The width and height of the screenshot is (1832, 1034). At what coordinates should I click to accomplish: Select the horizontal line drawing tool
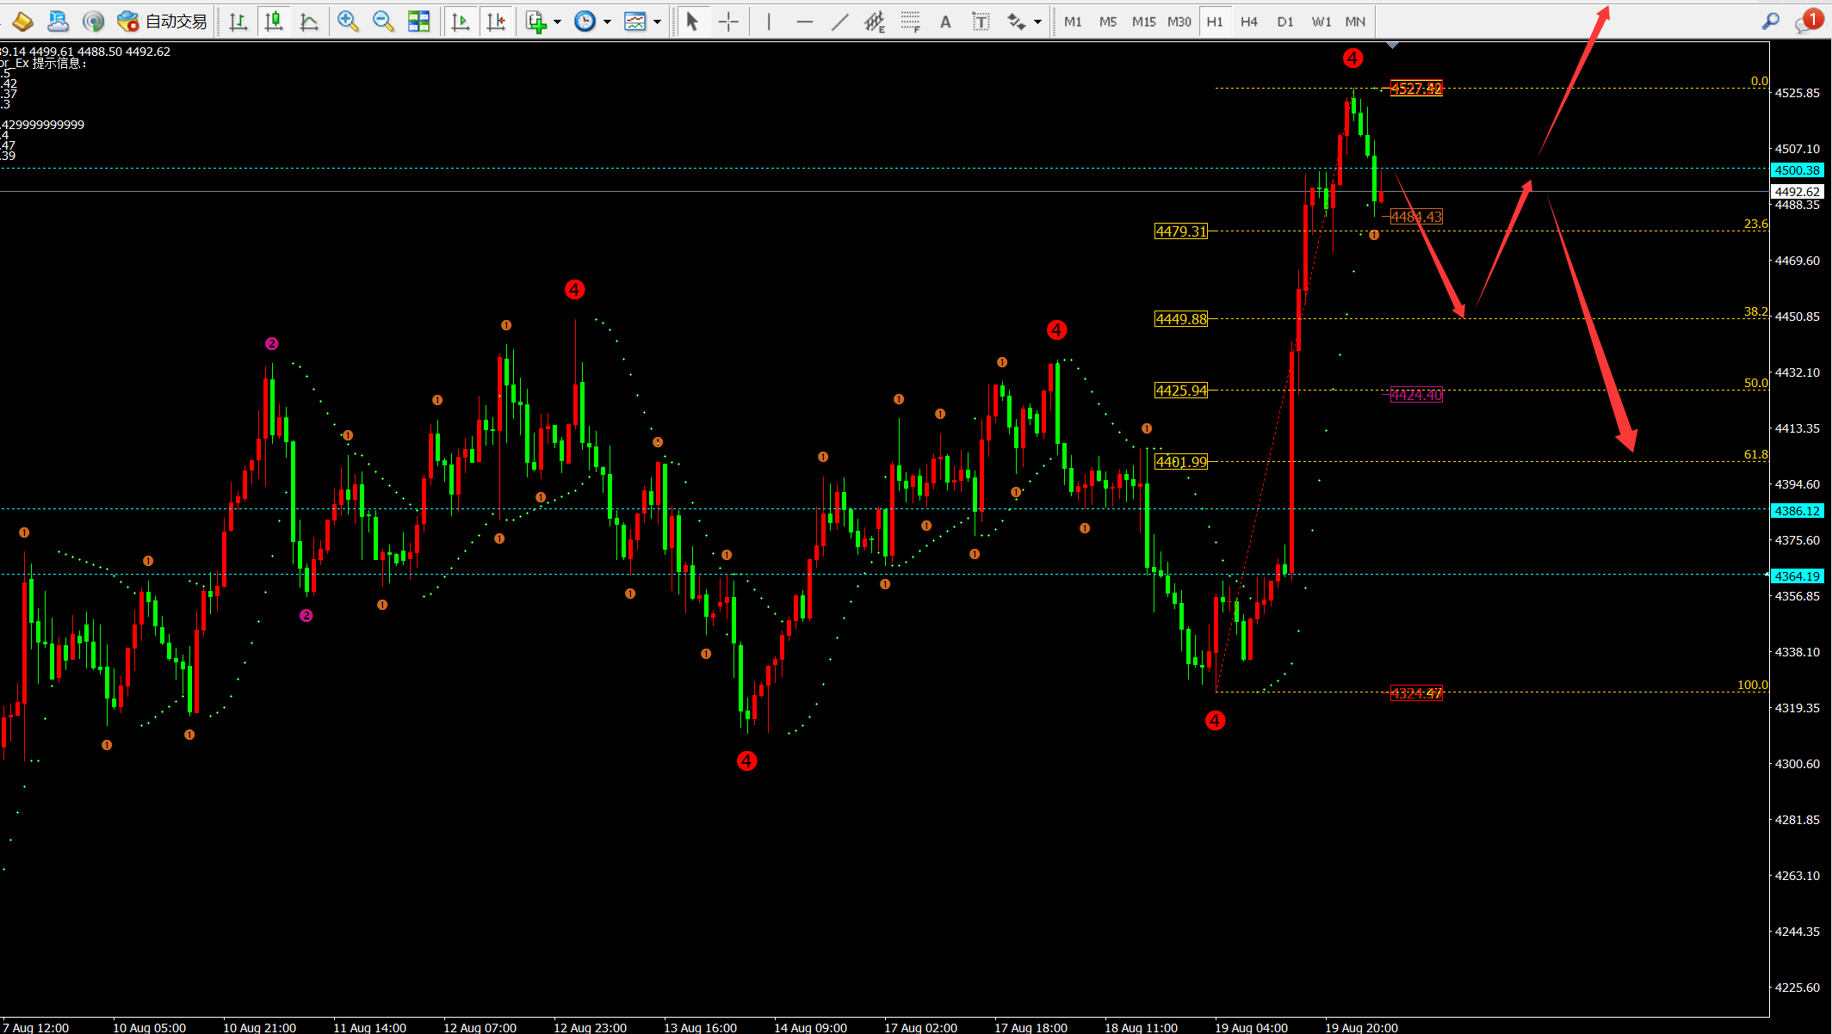(x=805, y=22)
